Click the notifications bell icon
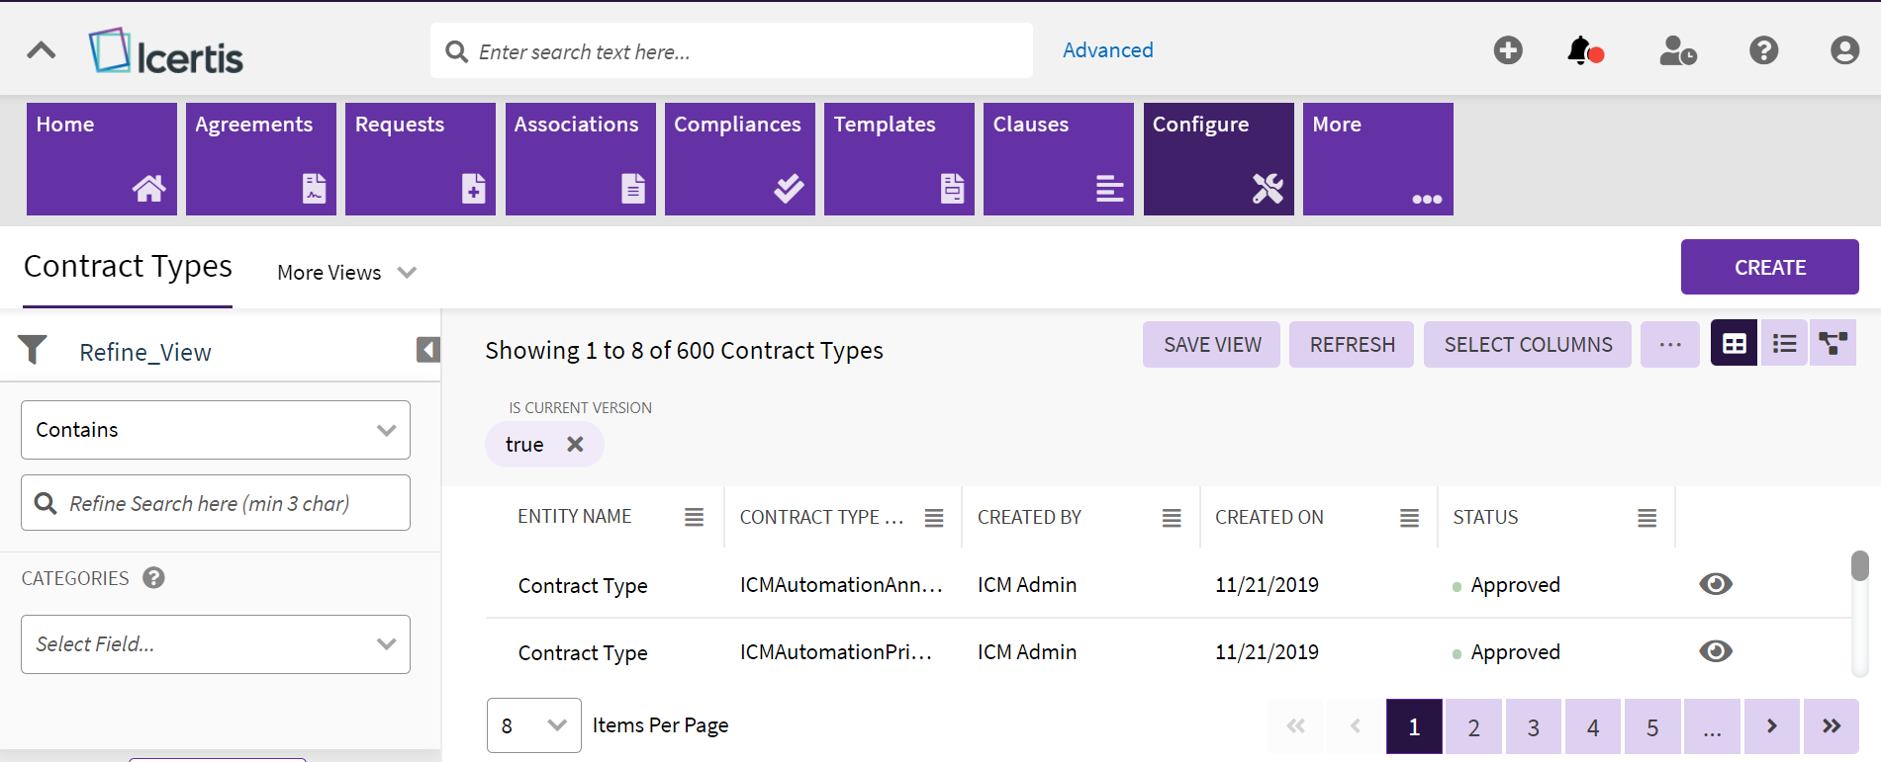Viewport: 1881px width, 762px height. coord(1582,50)
